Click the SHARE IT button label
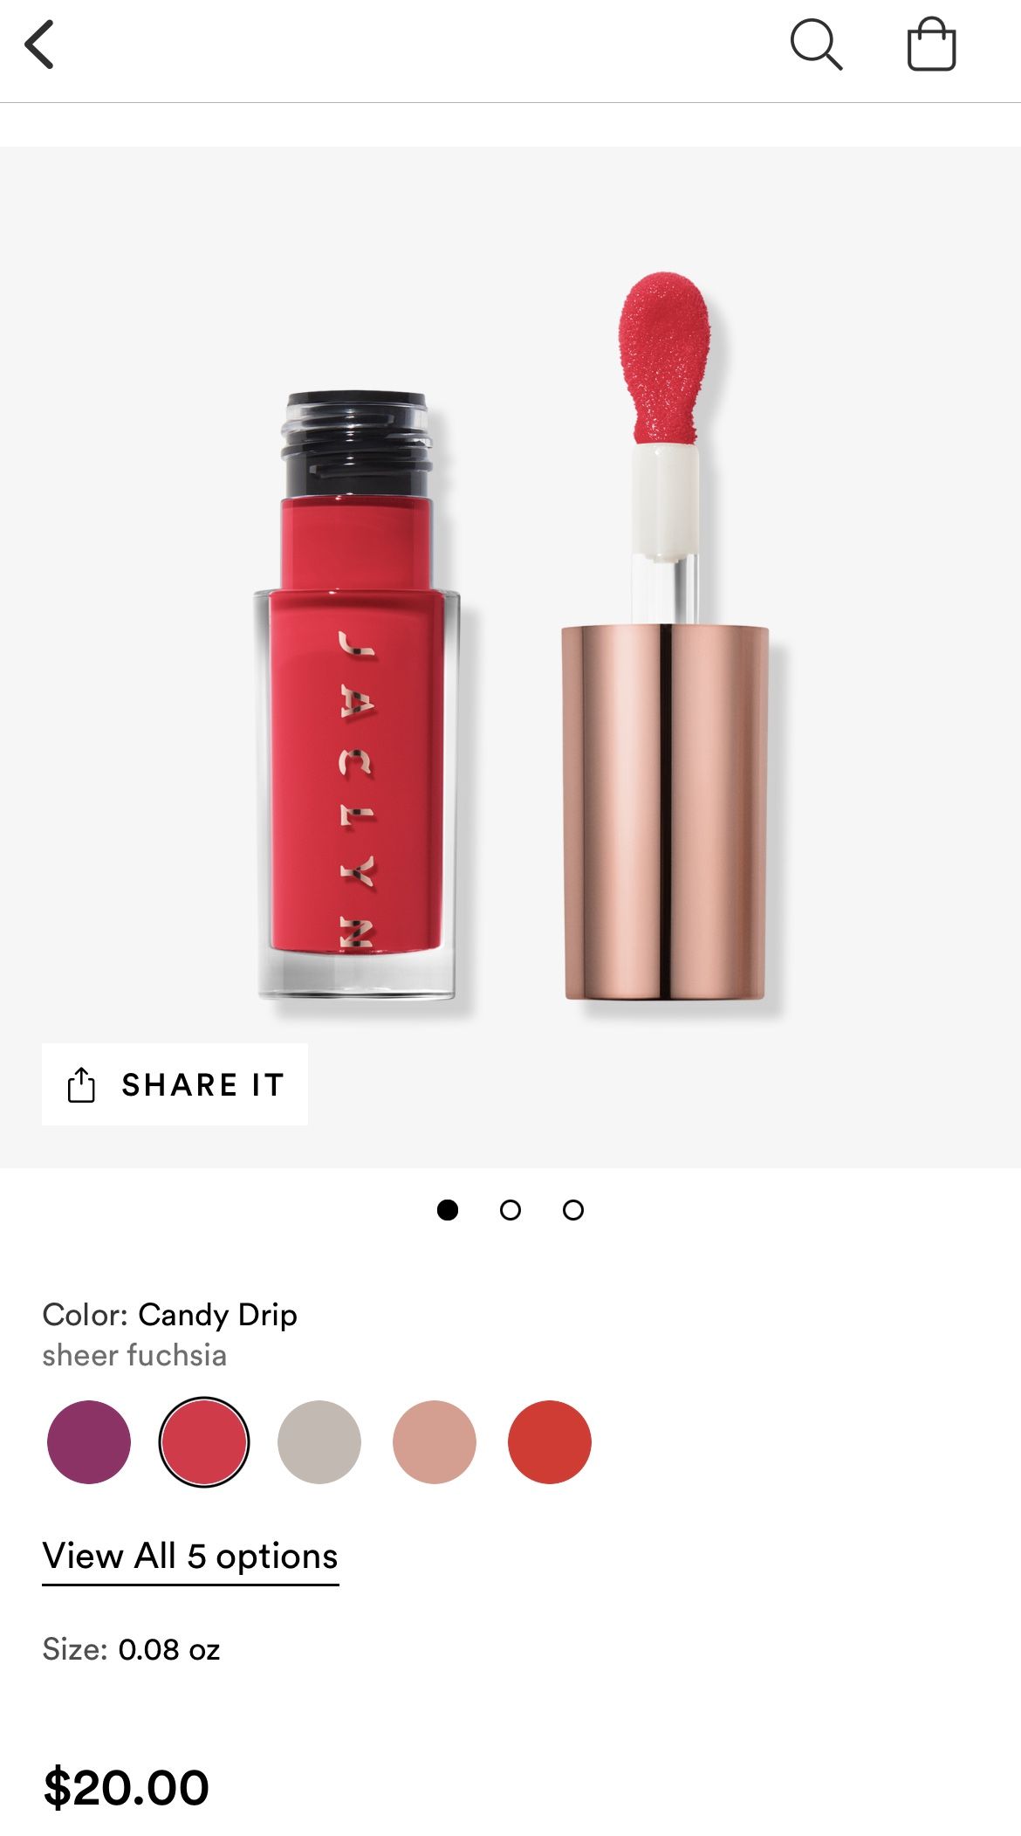Viewport: 1021px width, 1836px height. (203, 1084)
